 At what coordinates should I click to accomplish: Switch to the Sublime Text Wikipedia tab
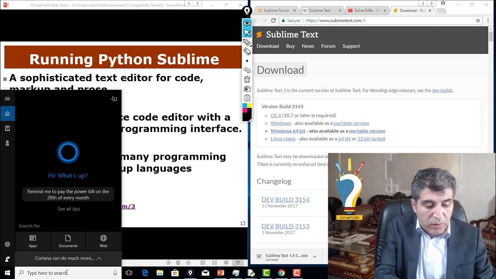click(x=322, y=10)
